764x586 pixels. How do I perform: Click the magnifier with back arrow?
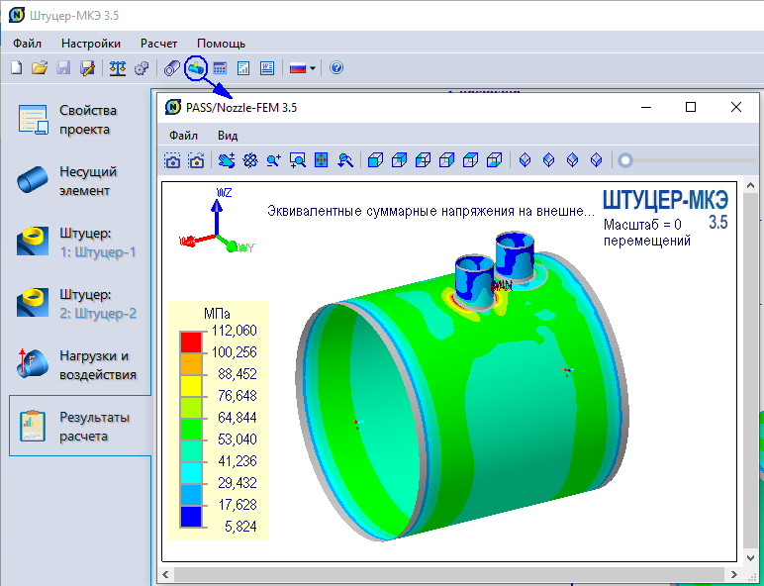[345, 160]
